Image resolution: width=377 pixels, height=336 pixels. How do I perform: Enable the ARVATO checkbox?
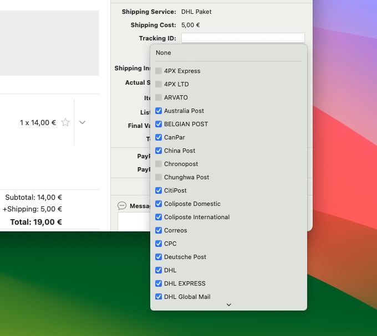pyautogui.click(x=159, y=97)
